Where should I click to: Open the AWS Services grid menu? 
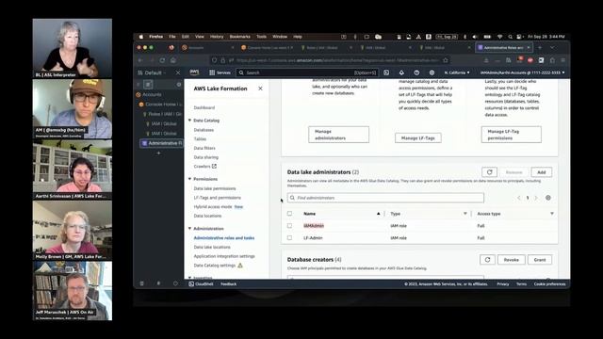click(220, 73)
